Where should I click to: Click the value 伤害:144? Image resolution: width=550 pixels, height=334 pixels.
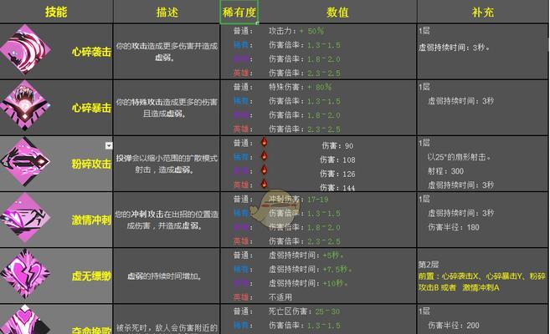point(337,188)
